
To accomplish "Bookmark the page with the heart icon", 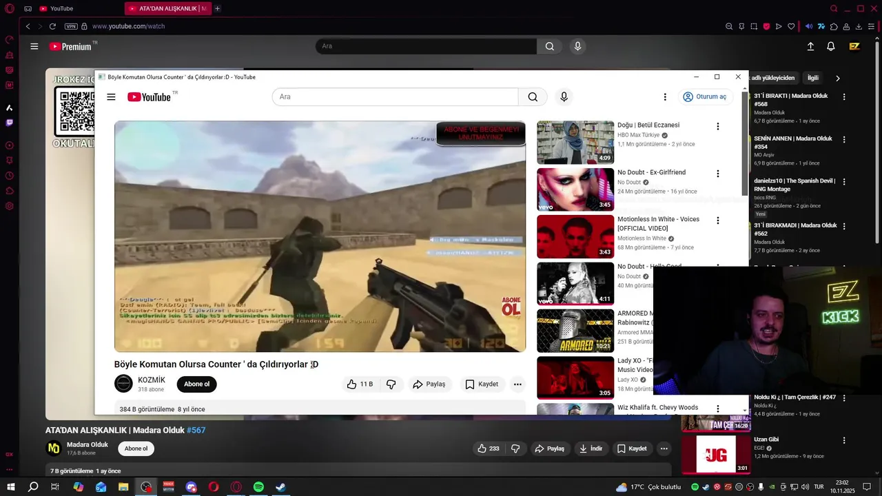I will [x=791, y=26].
